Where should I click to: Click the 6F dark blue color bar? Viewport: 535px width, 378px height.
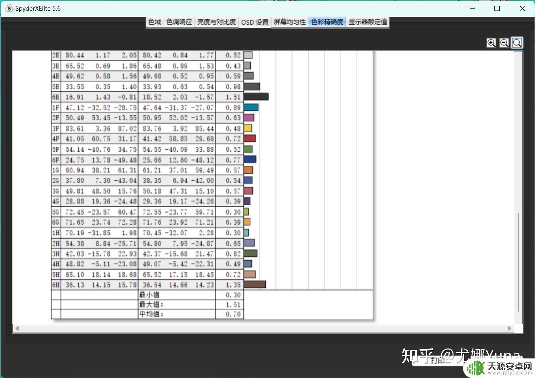point(250,160)
